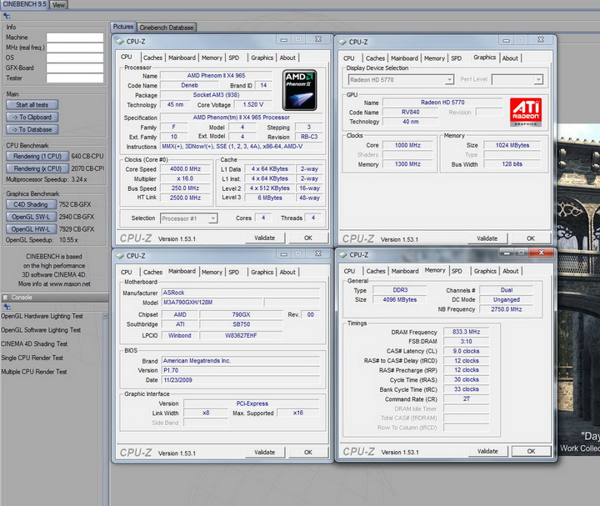This screenshot has width=600, height=506.
Task: Click the 7929 CB-GFX score
Action: point(77,229)
